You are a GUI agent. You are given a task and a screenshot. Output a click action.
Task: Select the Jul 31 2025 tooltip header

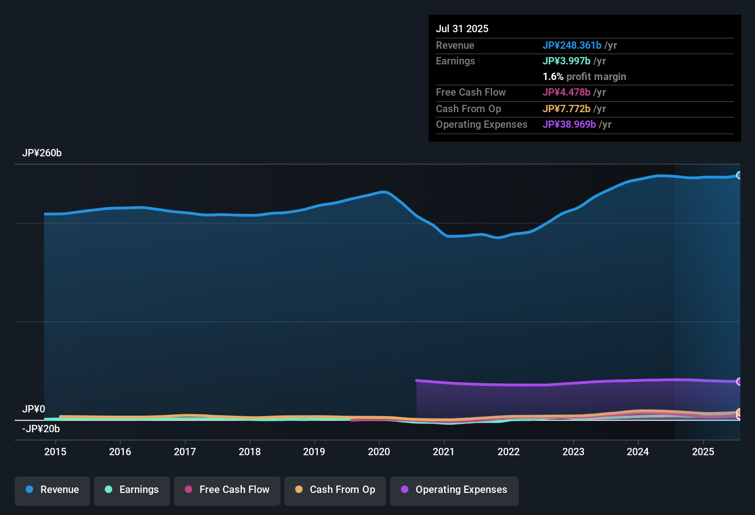pos(462,29)
